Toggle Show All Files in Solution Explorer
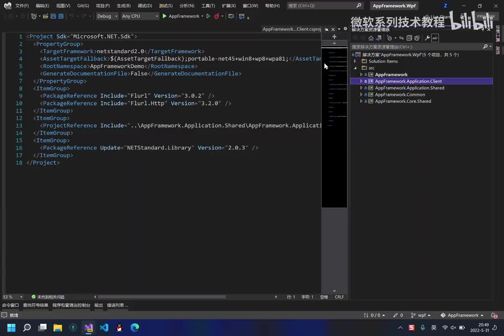The width and height of the screenshot is (504, 336). (417, 38)
